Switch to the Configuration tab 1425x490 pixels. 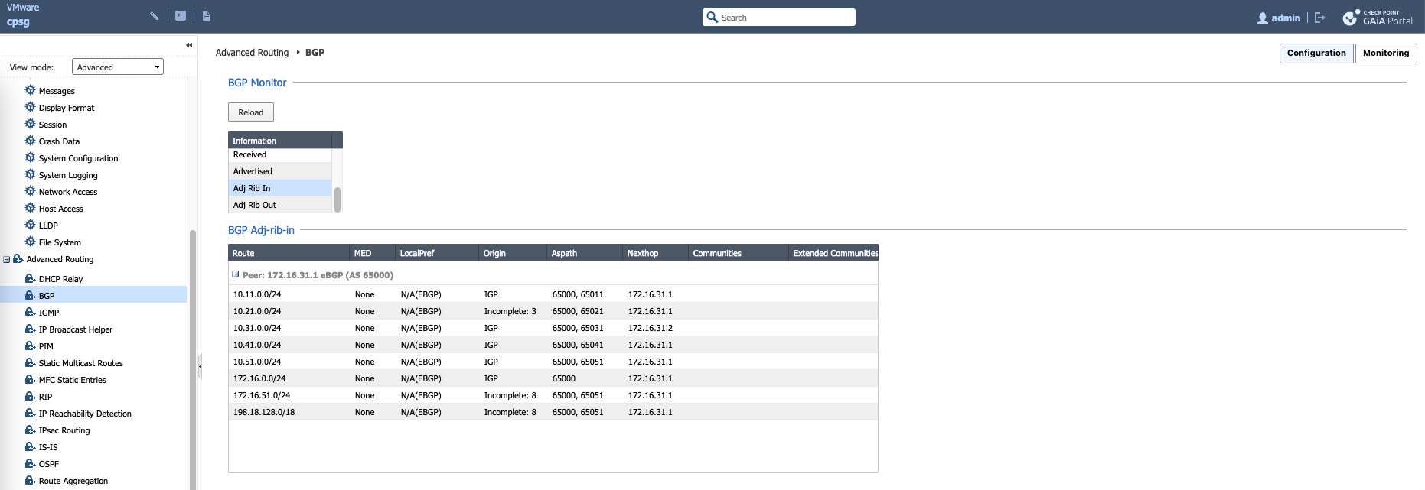(1316, 53)
